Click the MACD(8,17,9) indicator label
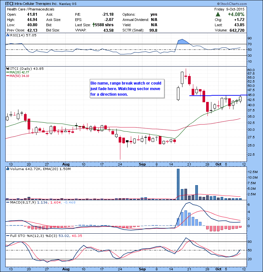263x272 pixels. tap(23, 202)
